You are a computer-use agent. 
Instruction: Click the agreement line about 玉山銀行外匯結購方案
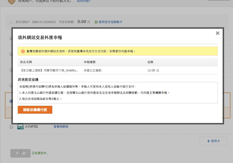coord(94,93)
